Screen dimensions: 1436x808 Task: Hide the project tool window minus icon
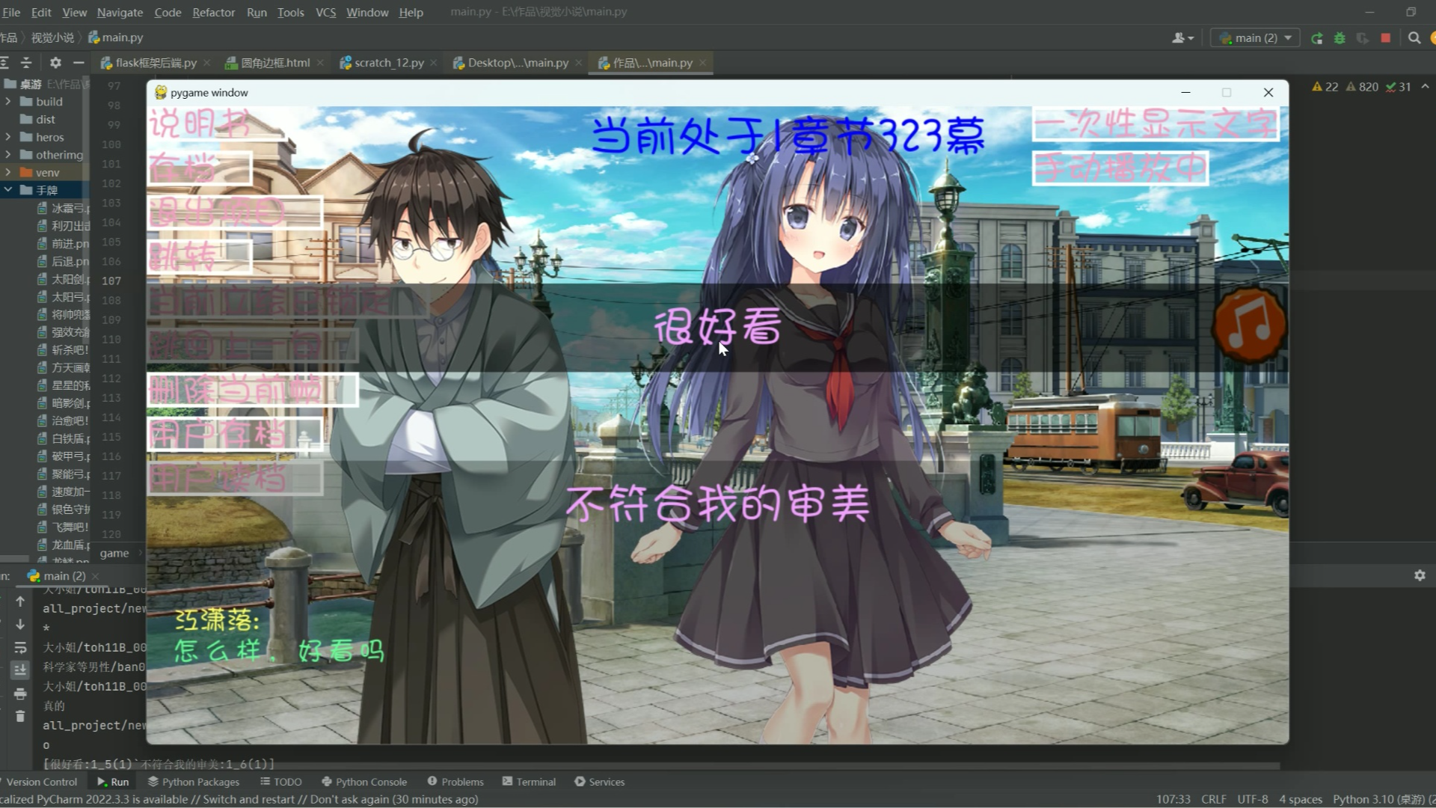(79, 63)
